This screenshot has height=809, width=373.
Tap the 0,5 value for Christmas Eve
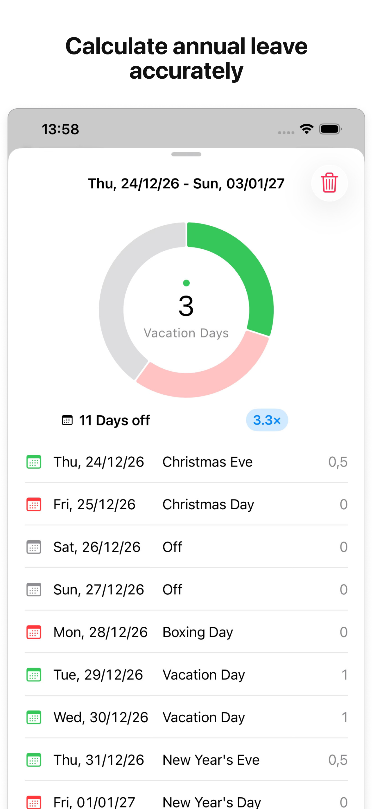338,462
